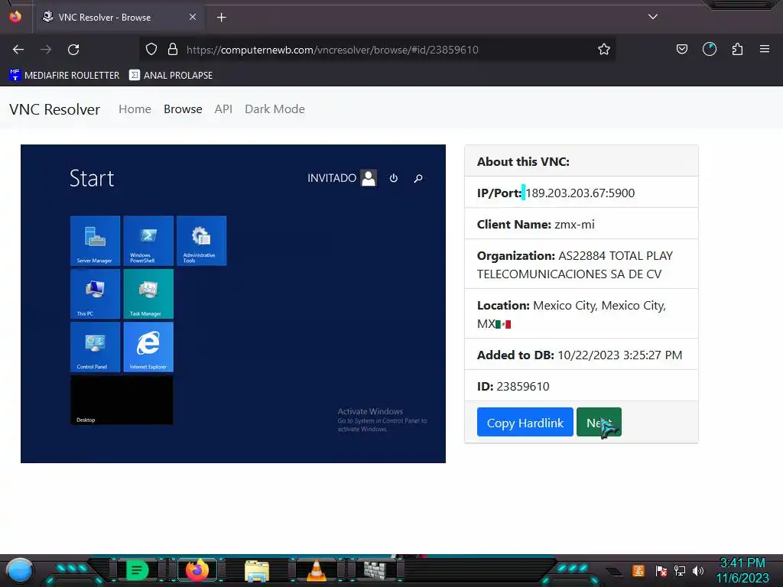
Task: Open the MEDIAFIRE ROULETTER bookmark
Action: pos(64,76)
